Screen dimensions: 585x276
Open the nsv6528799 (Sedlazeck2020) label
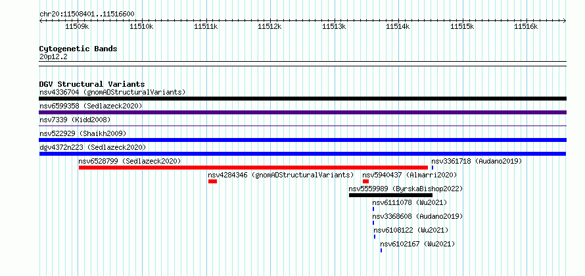(130, 161)
